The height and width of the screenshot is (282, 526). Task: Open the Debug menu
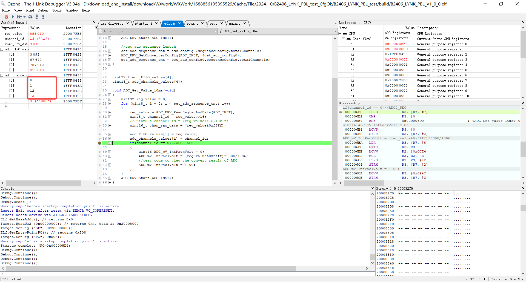(x=43, y=10)
